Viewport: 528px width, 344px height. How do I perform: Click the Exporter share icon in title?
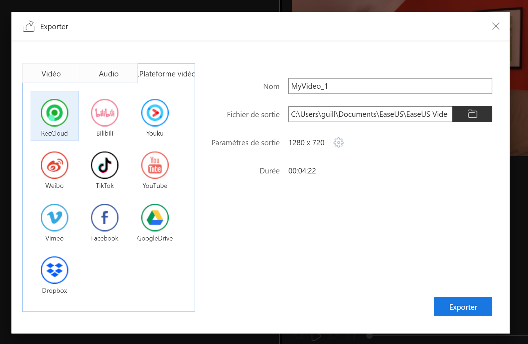pos(28,26)
